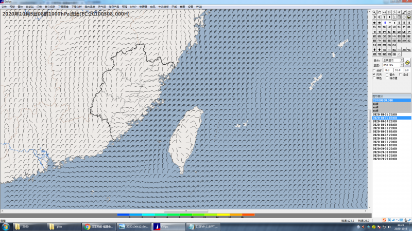Expand the 850 hPa level dropdown

(x=402, y=65)
